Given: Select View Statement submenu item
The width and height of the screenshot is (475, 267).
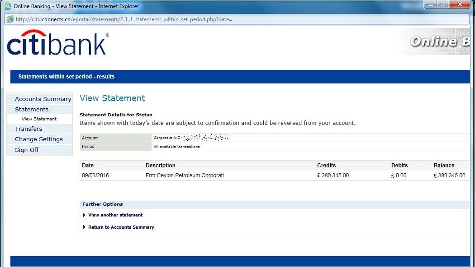Looking at the screenshot, I should (x=39, y=119).
